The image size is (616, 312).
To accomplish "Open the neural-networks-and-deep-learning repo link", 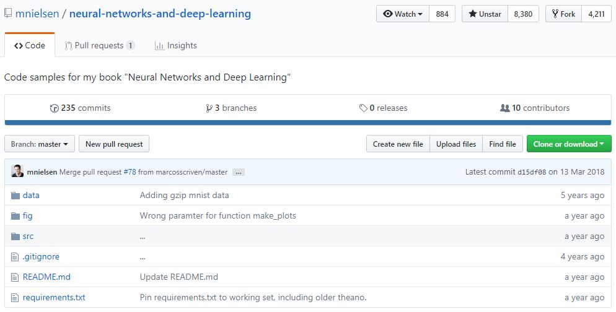I will point(160,14).
